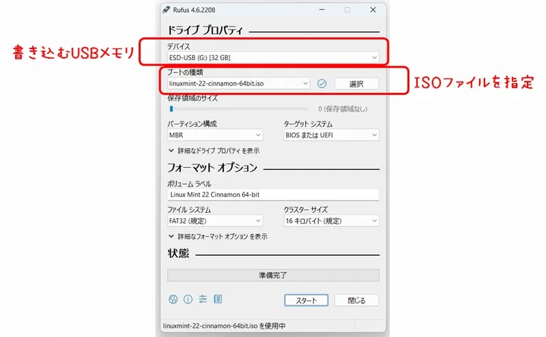546x337 pixels.
Task: Click the globe language icon
Action: [173, 299]
